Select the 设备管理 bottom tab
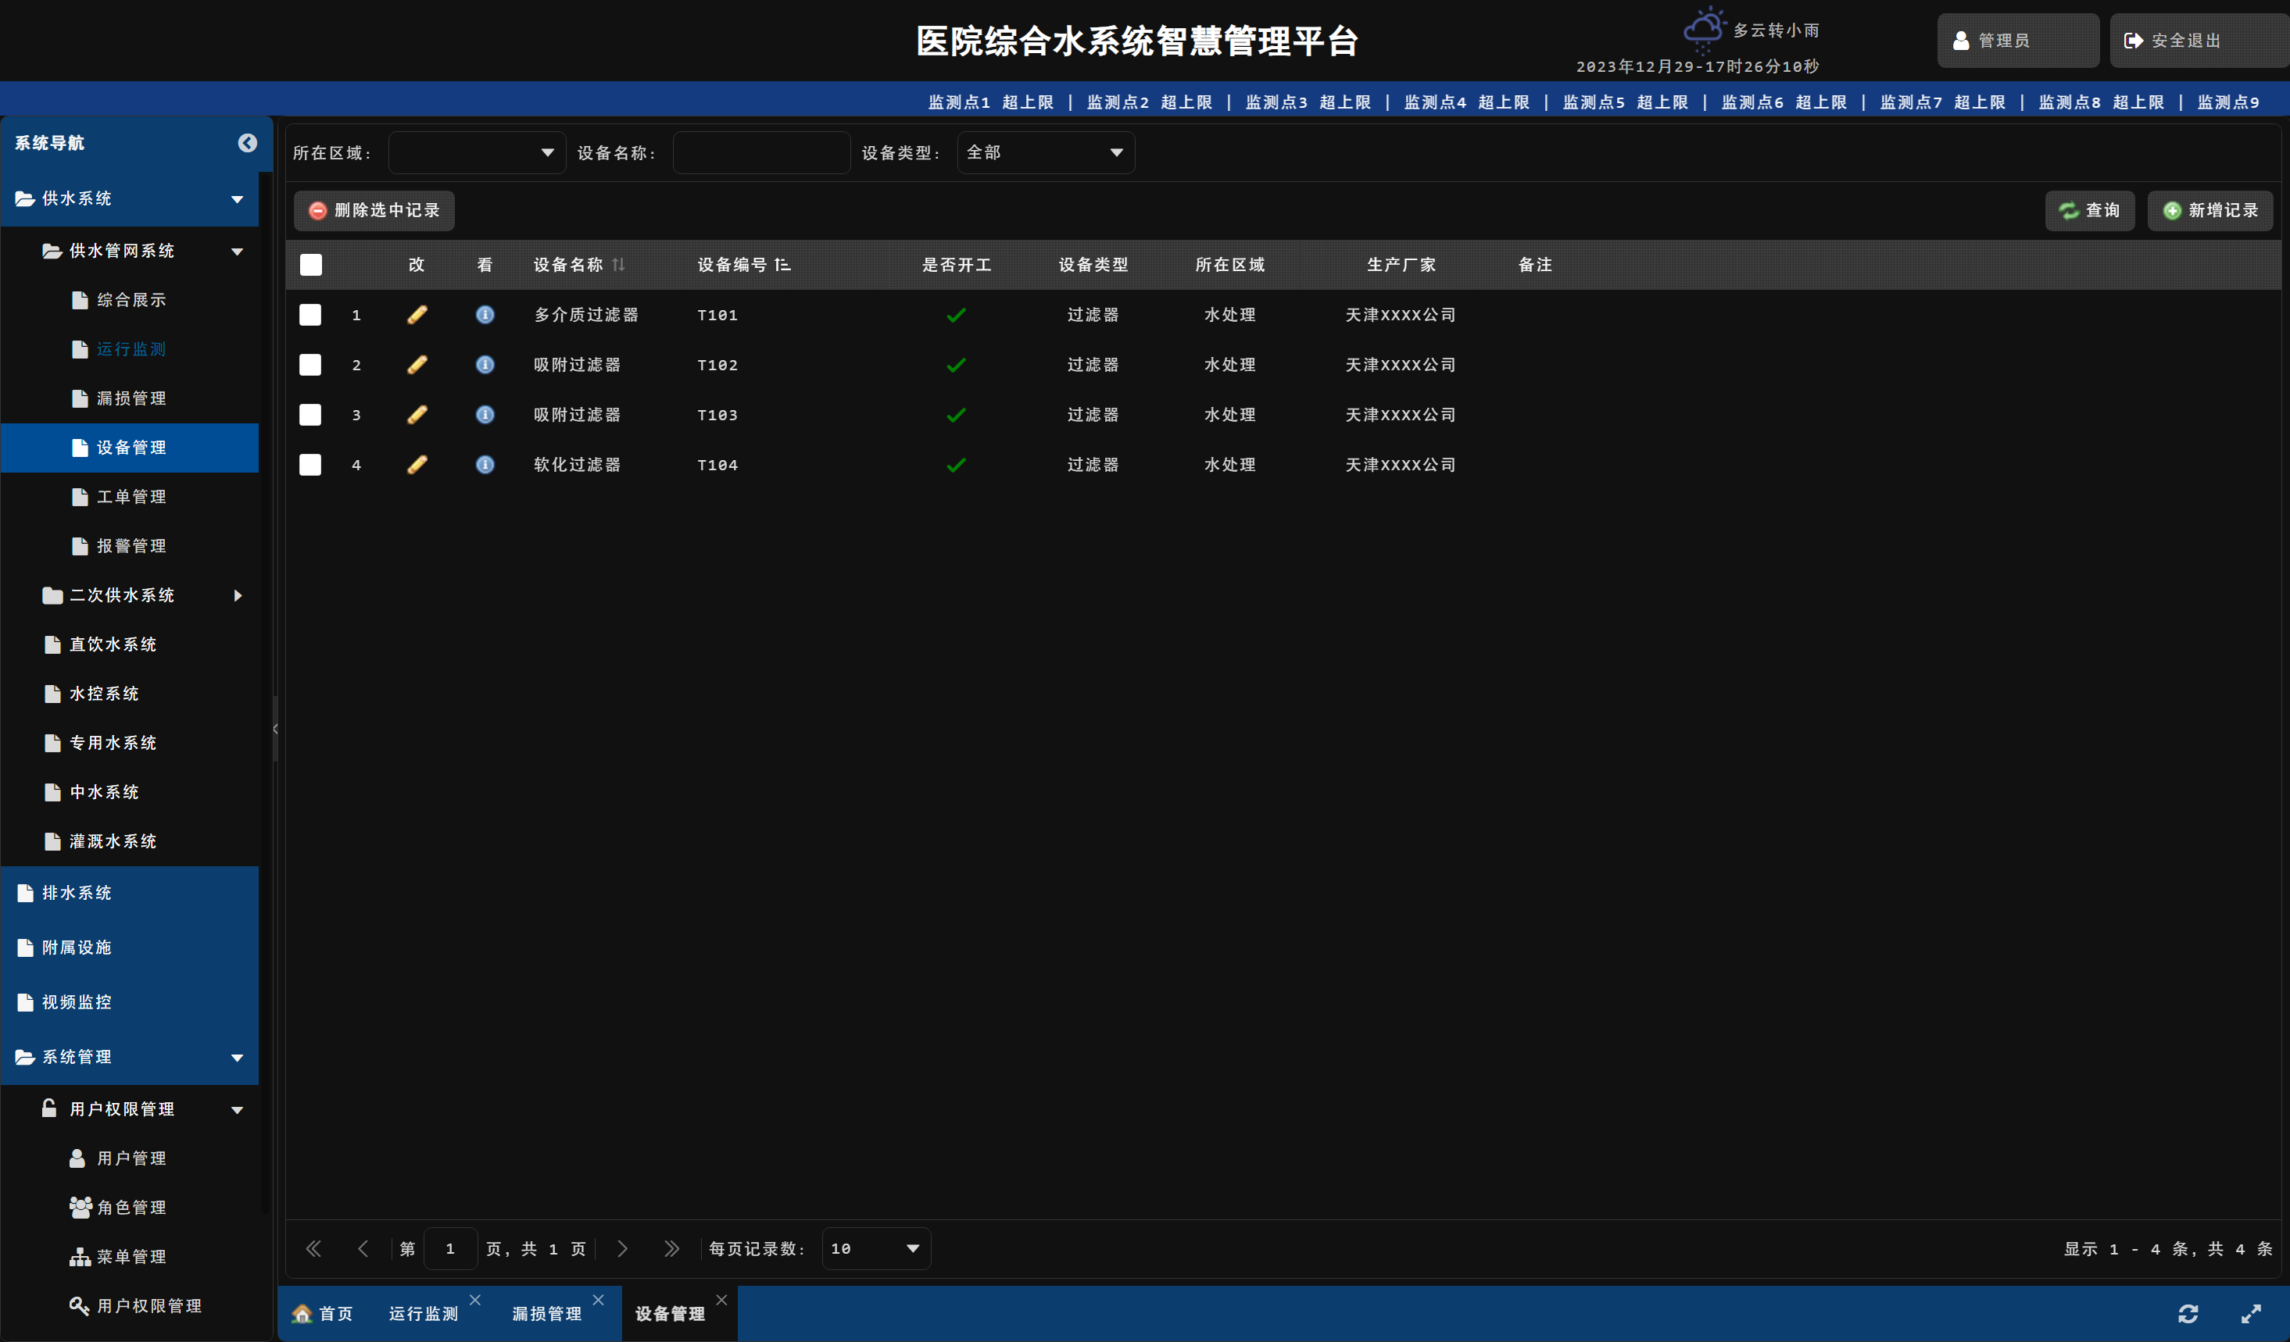 pos(670,1314)
